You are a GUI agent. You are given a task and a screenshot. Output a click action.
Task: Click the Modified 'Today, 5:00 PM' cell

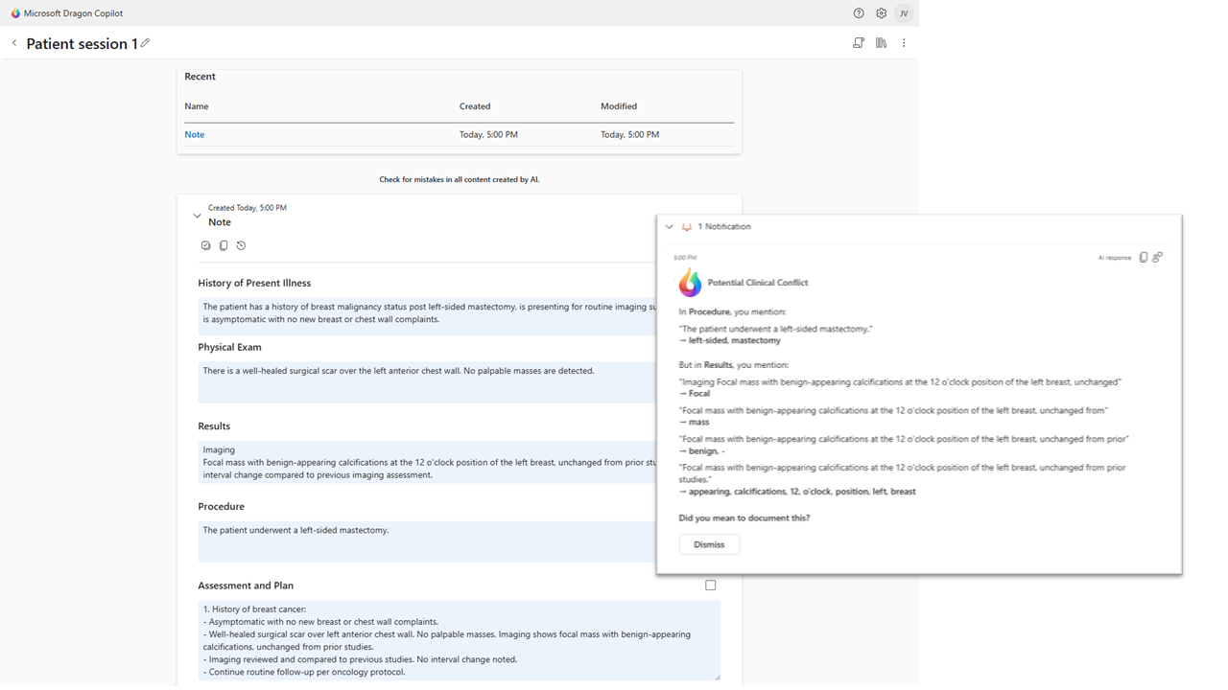click(x=629, y=134)
